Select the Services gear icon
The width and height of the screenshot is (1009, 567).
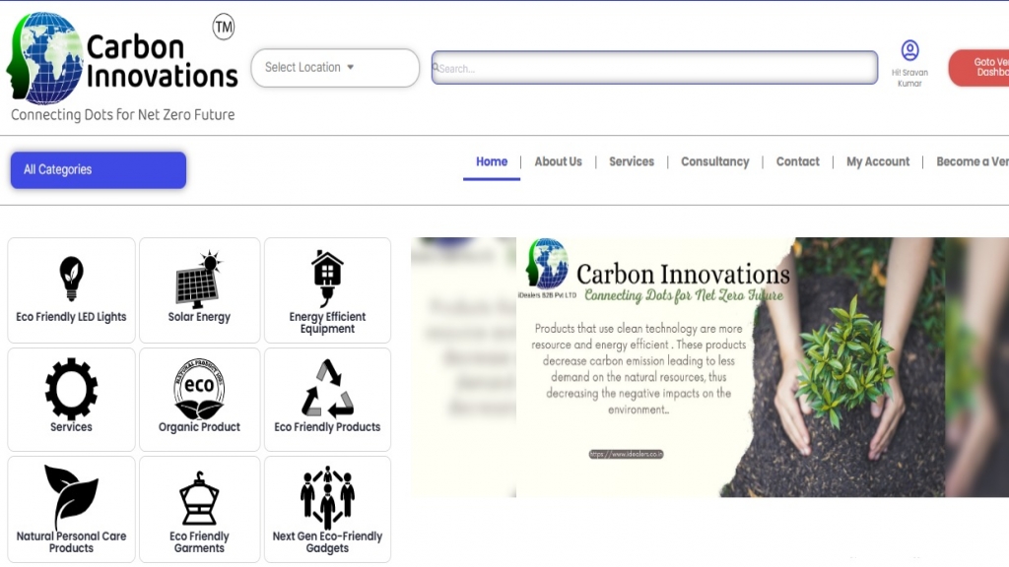[71, 388]
